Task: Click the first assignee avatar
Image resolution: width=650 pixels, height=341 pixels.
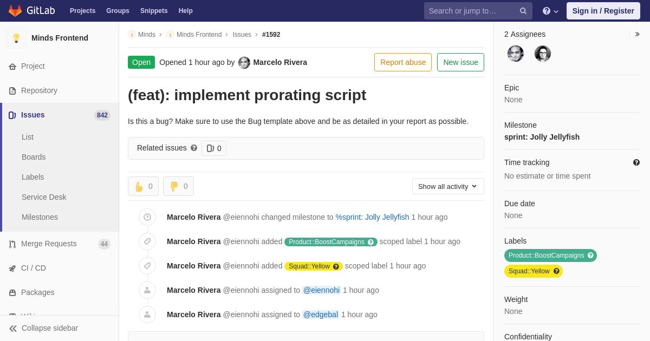Action: coord(516,54)
